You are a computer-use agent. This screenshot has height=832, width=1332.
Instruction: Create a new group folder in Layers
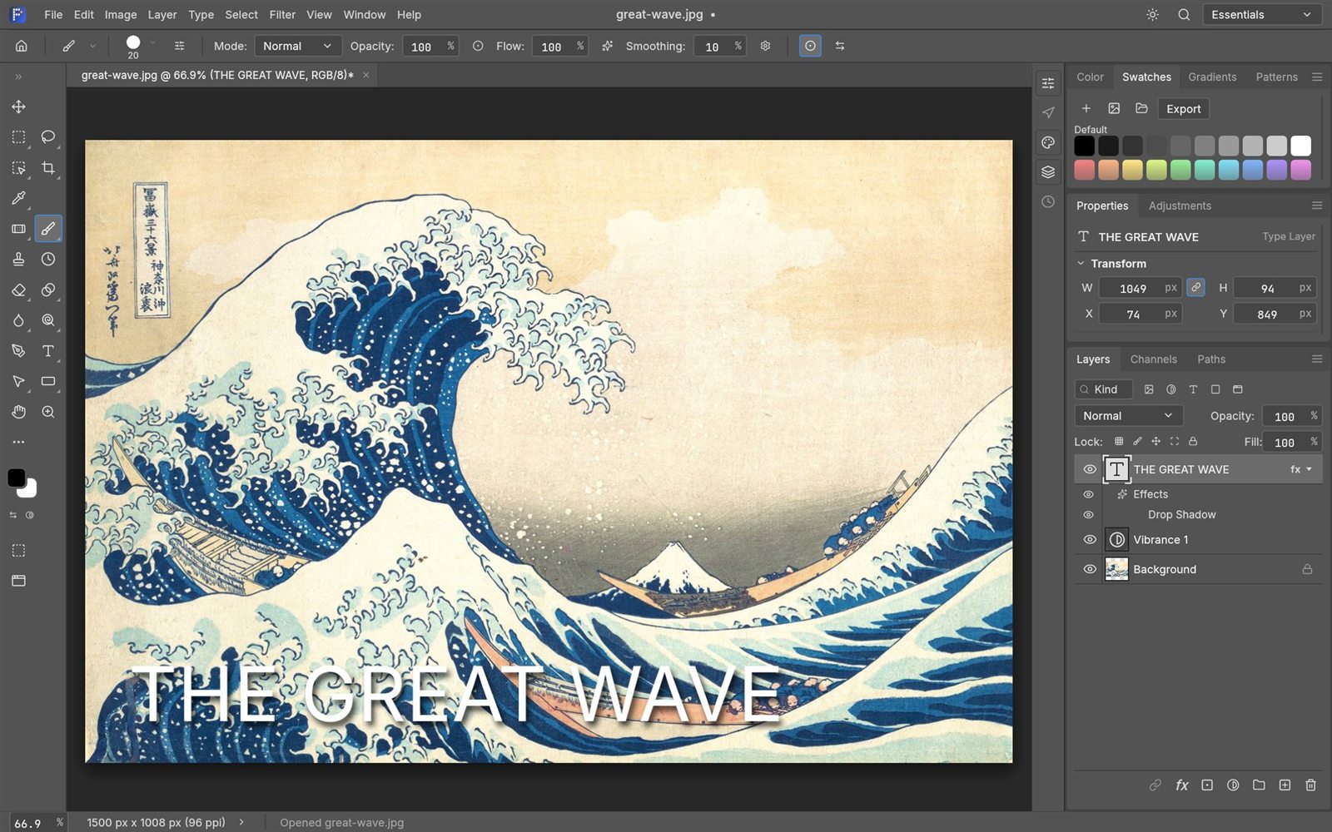point(1259,785)
